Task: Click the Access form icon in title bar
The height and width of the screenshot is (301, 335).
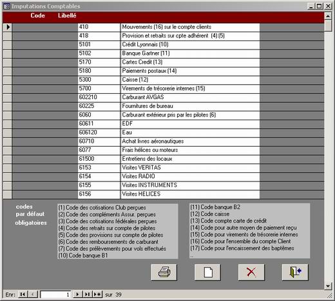Action: (6, 6)
